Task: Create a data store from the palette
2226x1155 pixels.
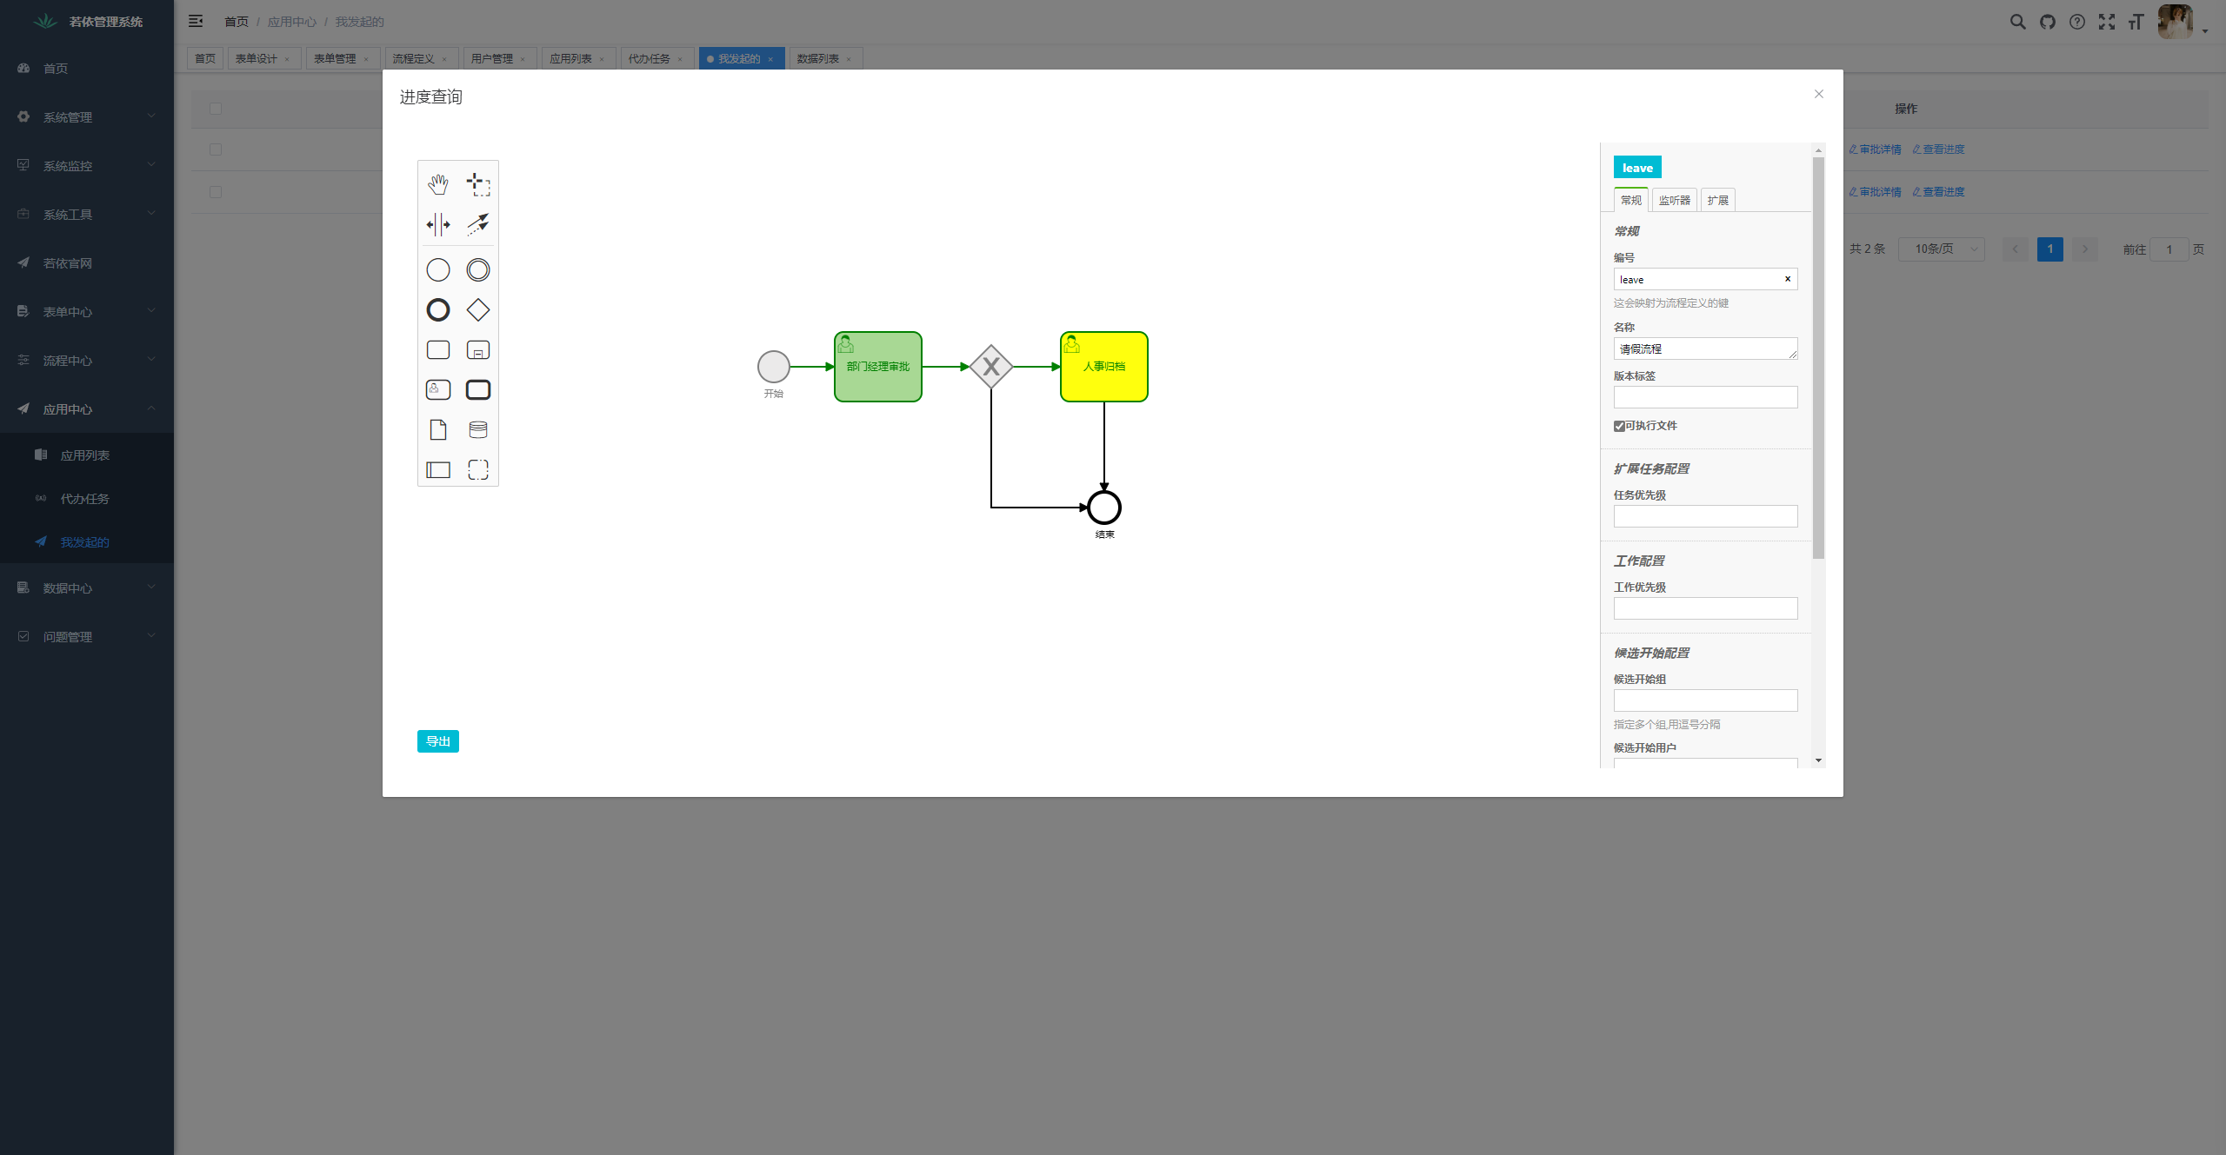Action: coord(478,430)
